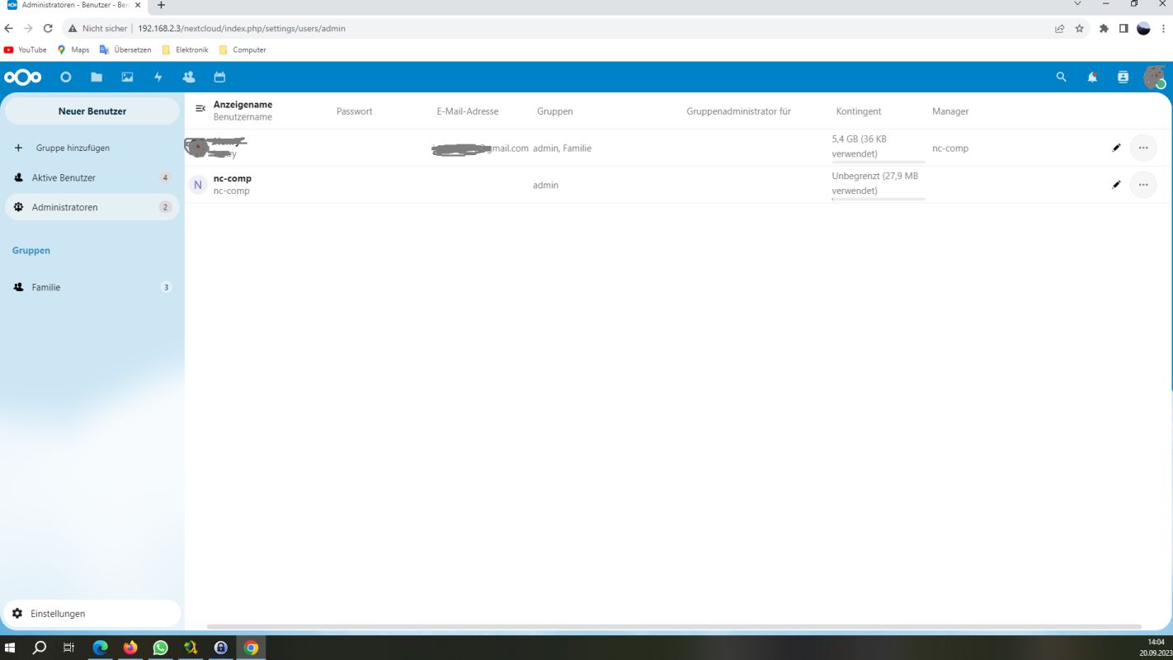Viewport: 1173px width, 660px height.
Task: Select Aktive Benutzer in sidebar
Action: [x=64, y=177]
